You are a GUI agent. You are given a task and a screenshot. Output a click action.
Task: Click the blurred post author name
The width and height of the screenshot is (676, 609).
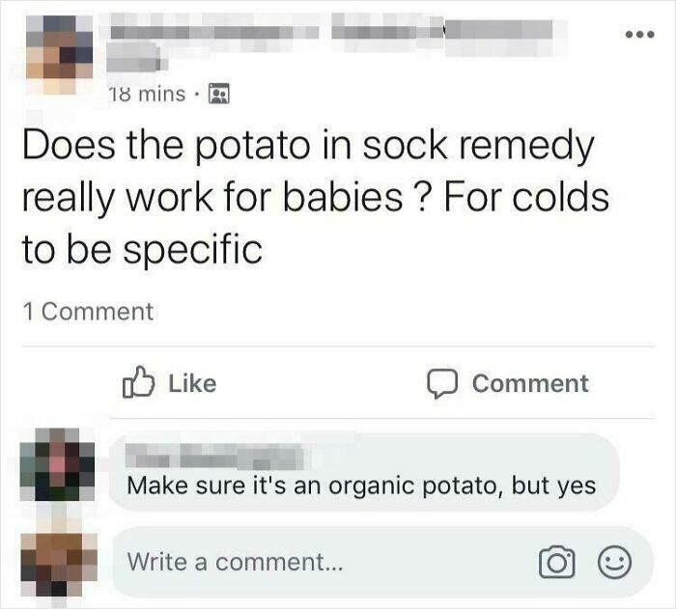tap(212, 32)
